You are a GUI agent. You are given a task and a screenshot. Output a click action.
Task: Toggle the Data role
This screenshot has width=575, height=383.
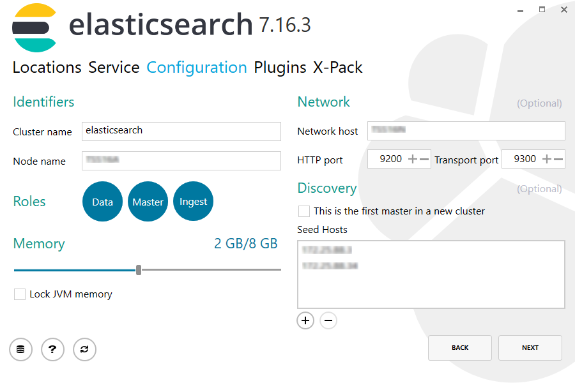click(102, 201)
